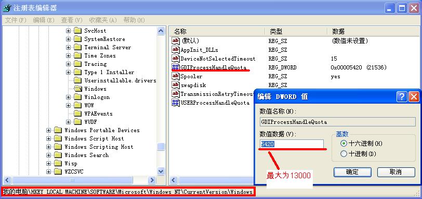Viewport: 422px width, 199px height.
Task: Click the 数值数据 input field containing 5420
Action: 292,144
